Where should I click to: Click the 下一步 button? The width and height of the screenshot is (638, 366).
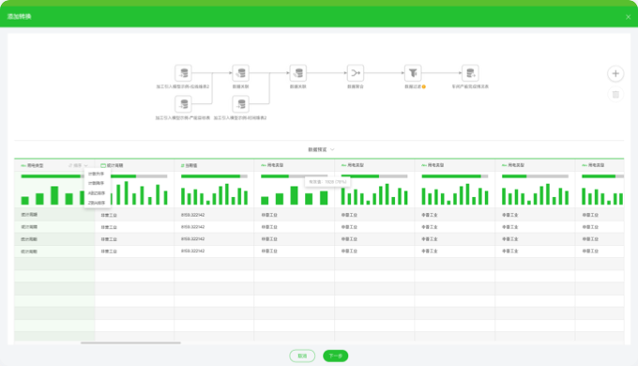coord(335,356)
